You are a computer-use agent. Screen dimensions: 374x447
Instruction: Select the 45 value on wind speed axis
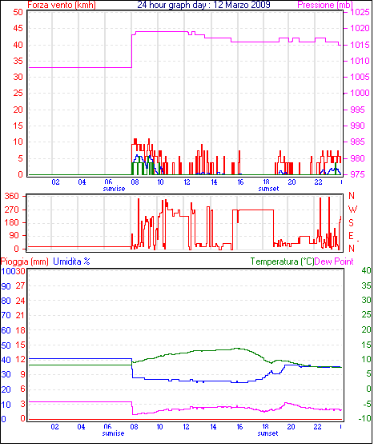(x=18, y=28)
